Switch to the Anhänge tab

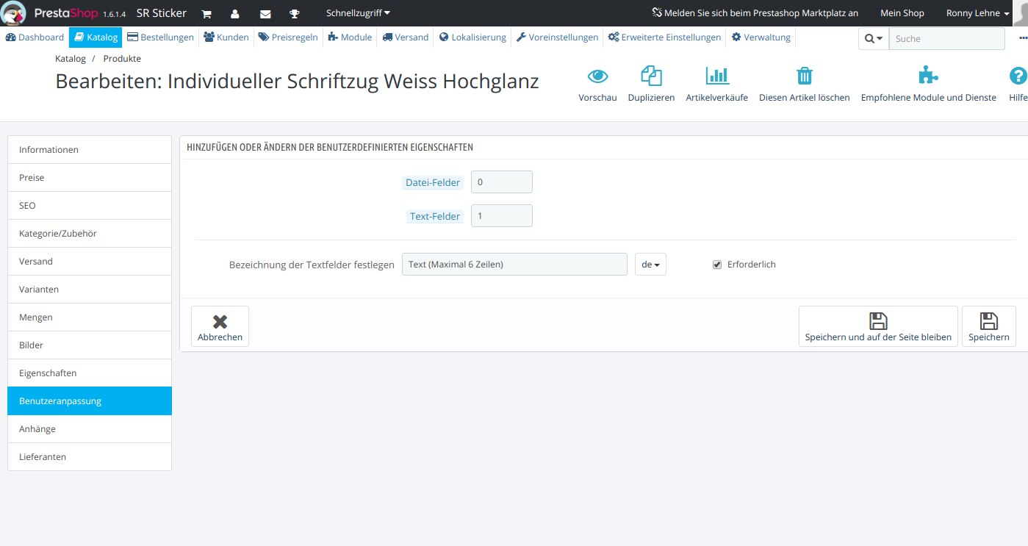click(x=90, y=429)
